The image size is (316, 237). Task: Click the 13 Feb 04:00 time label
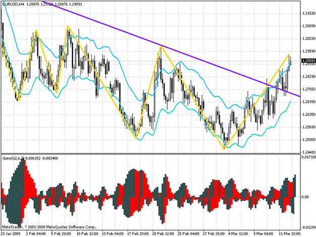tap(113, 233)
